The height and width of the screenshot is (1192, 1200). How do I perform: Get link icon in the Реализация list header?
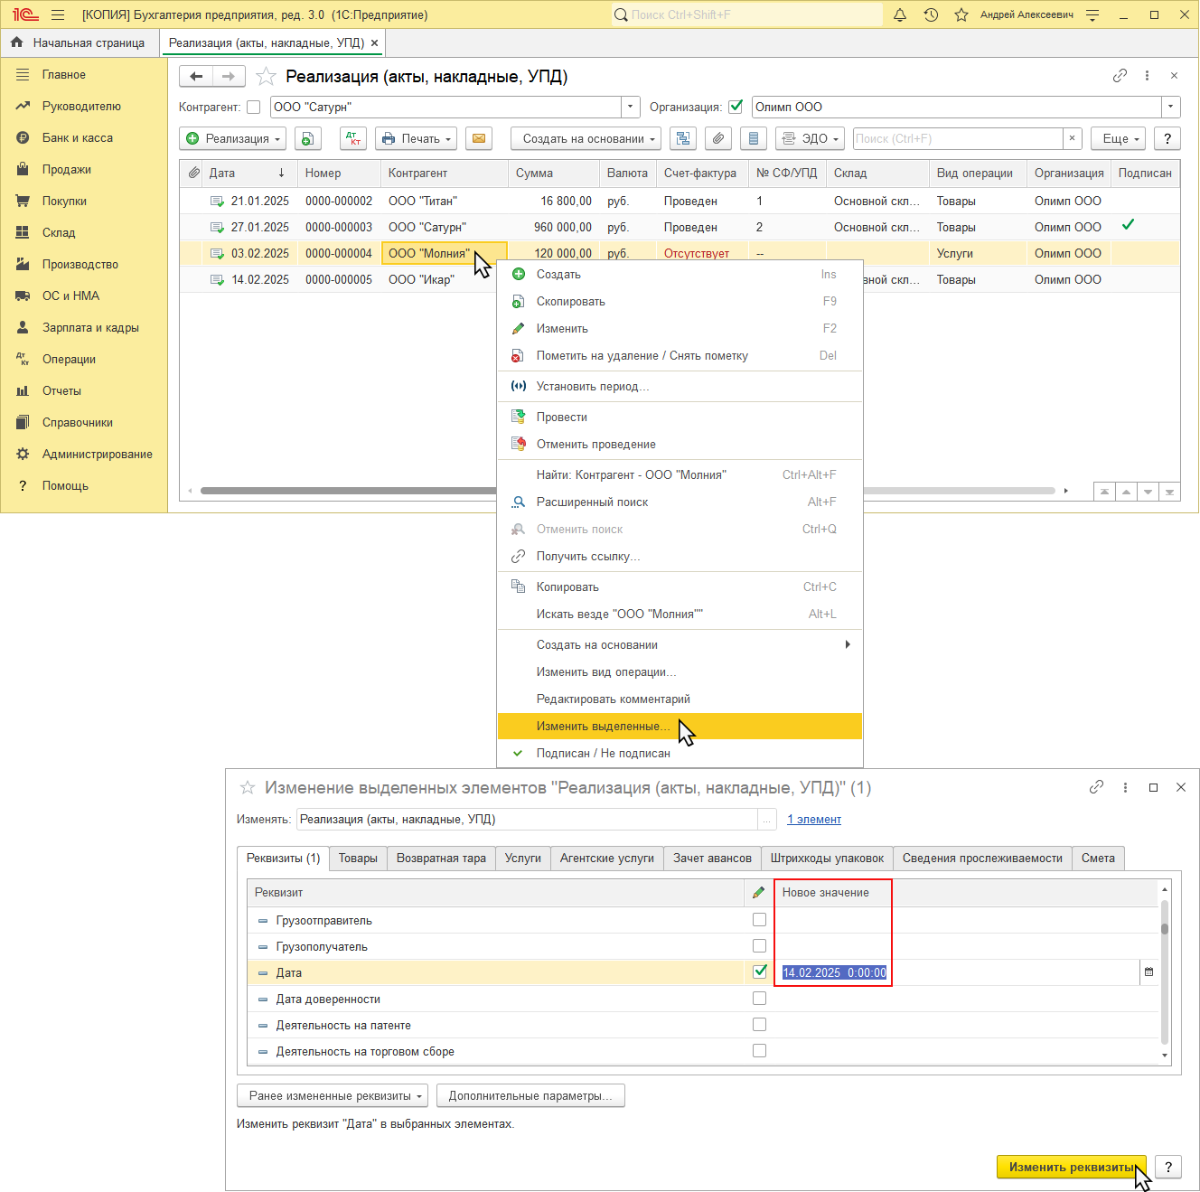[x=1120, y=76]
